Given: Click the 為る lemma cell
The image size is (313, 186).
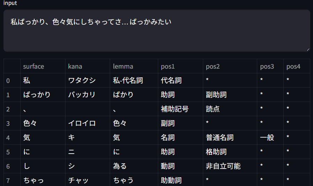Looking at the screenshot, I should [134, 166].
